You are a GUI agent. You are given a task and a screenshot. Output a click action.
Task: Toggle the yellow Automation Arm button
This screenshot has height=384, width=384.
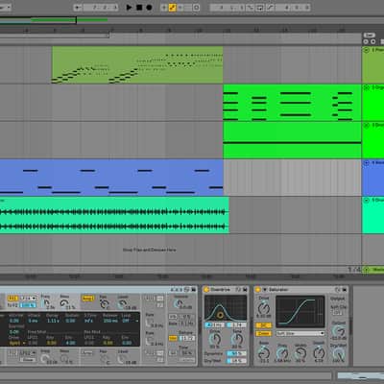pyautogui.click(x=172, y=7)
